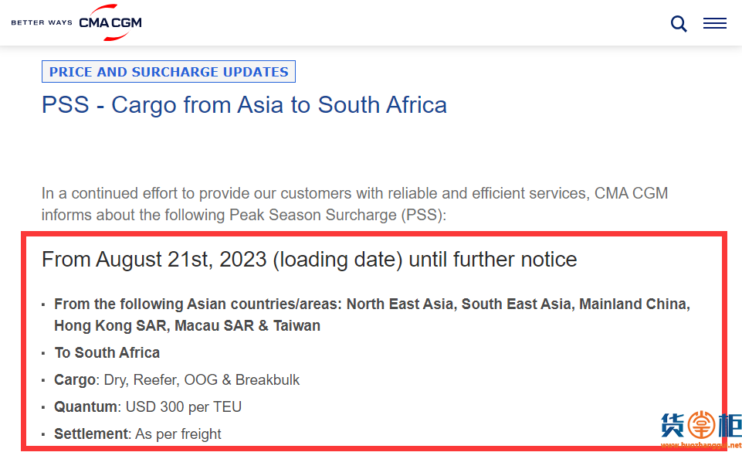
Task: Click the Quantum: USD 300 per TEU line
Action: (x=147, y=407)
